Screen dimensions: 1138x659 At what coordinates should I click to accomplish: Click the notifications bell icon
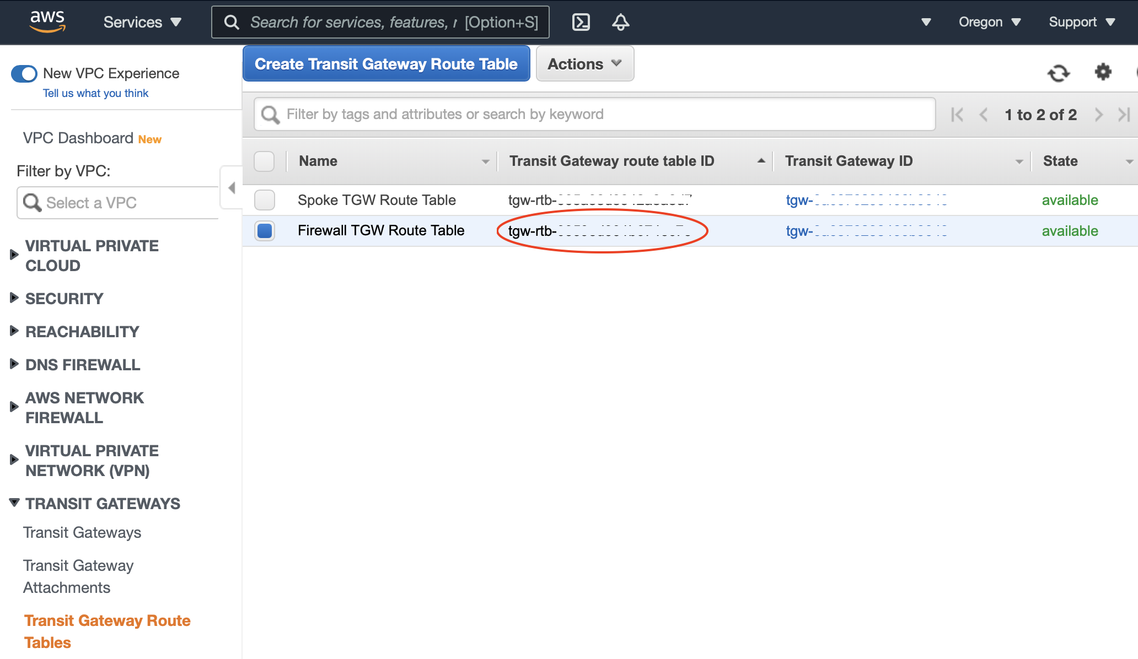pos(620,22)
